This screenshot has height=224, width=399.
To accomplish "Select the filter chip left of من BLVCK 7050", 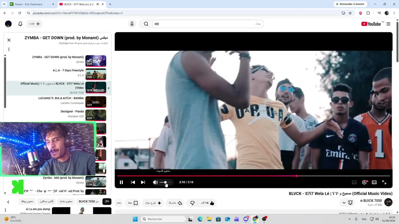I will (x=66, y=201).
